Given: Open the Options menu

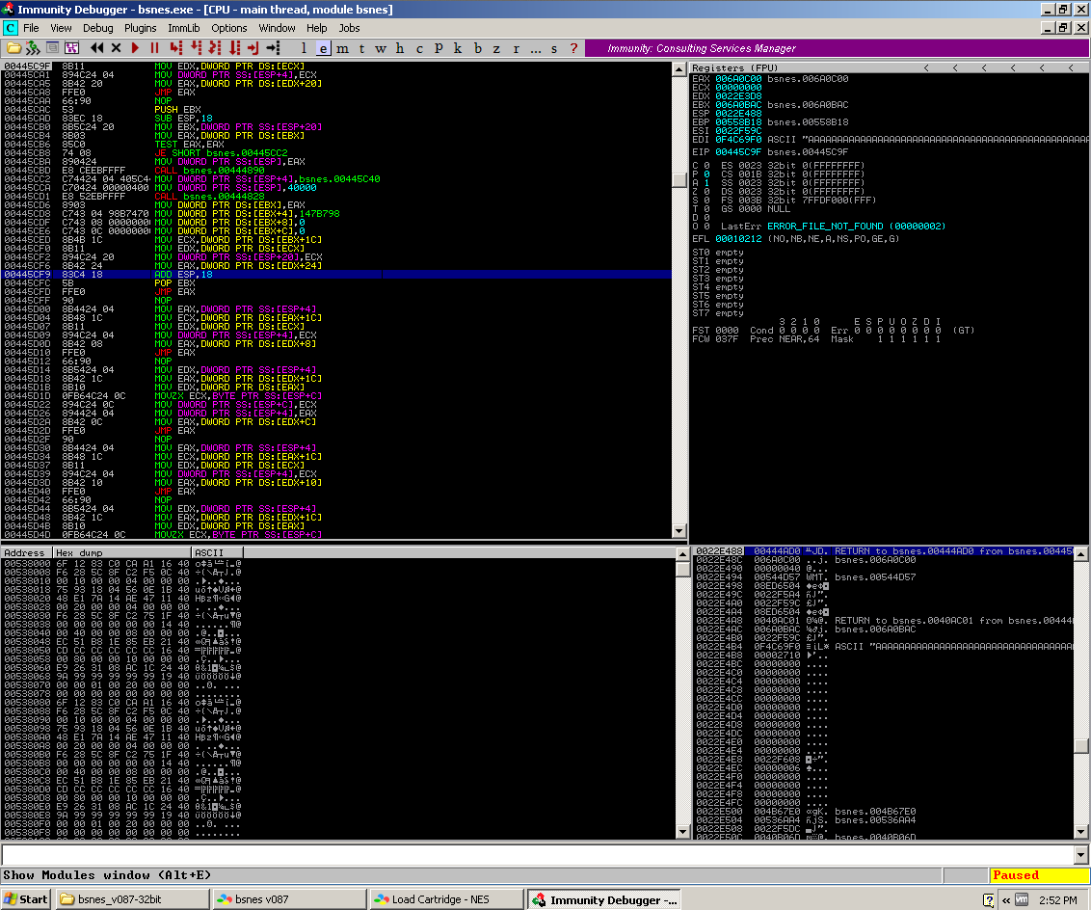Looking at the screenshot, I should (x=229, y=28).
